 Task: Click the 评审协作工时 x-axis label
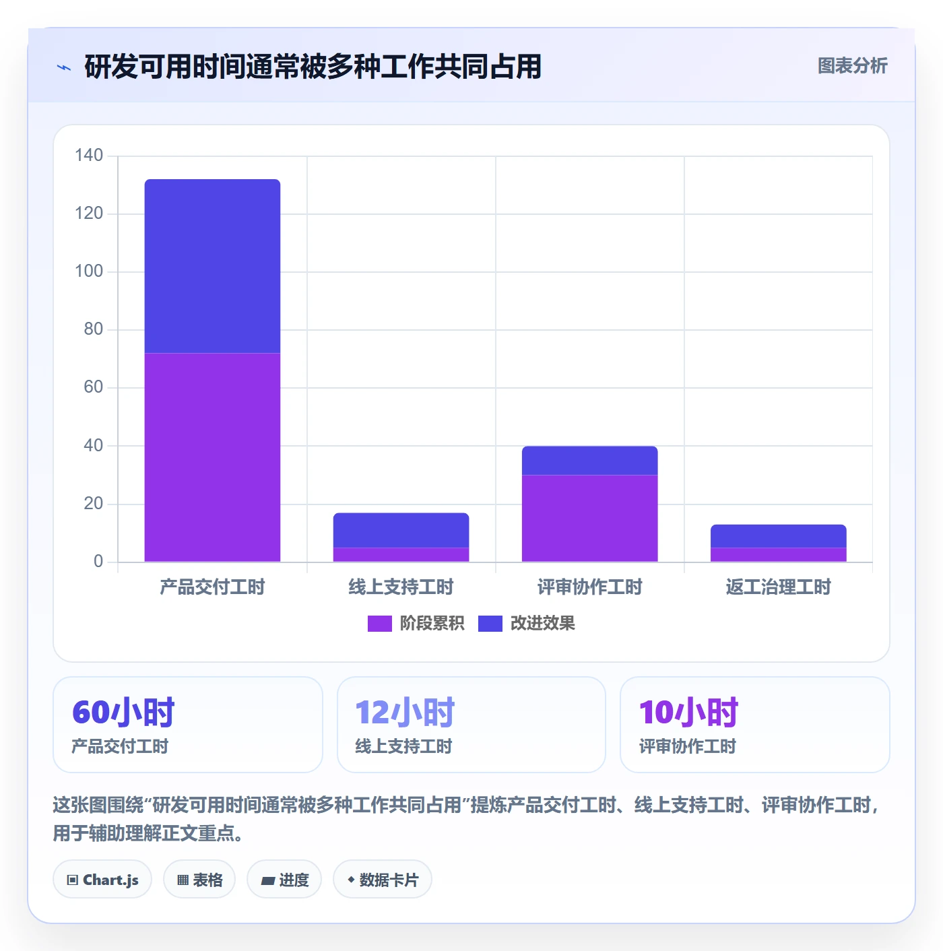pos(589,587)
